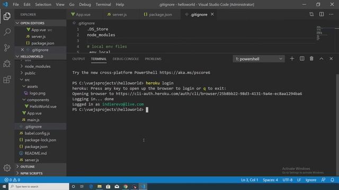The image size is (339, 190).
Task: Create a new terminal with plus icon
Action: click(x=292, y=59)
